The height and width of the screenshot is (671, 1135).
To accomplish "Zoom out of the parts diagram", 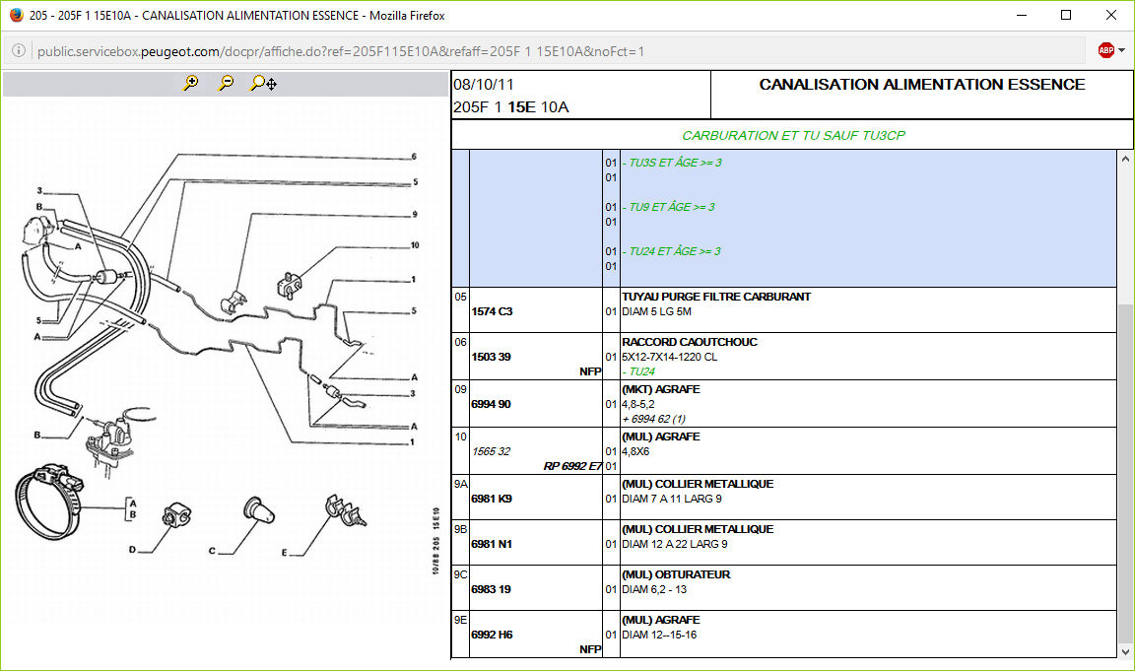I will 227,84.
